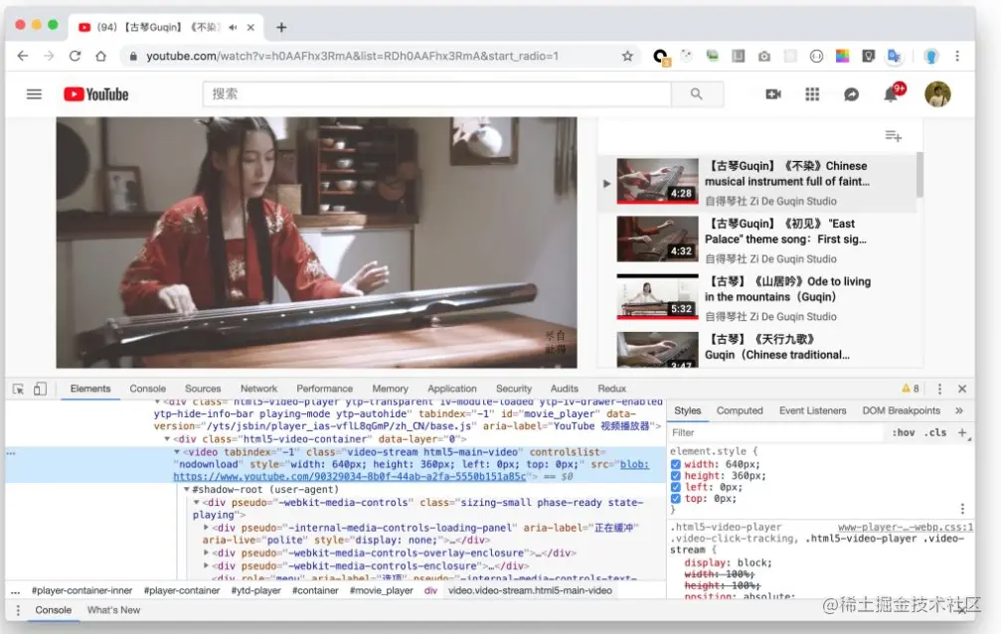Image resolution: width=1001 pixels, height=634 pixels.
Task: Toggle the .cls class editor
Action: 935,432
